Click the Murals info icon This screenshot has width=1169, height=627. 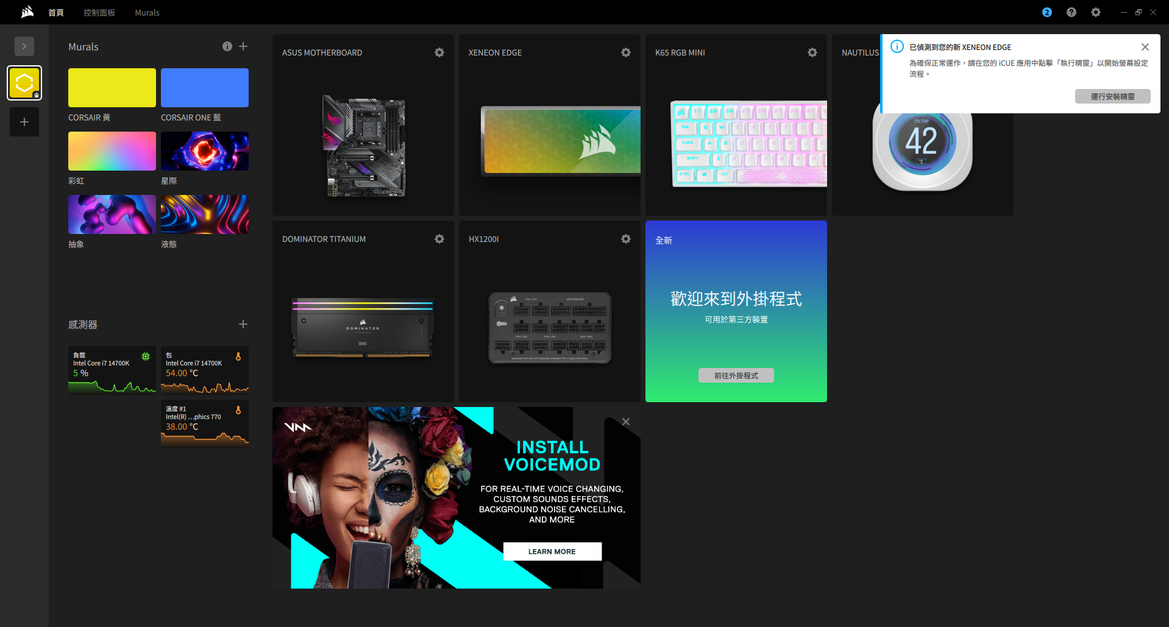[x=227, y=46]
